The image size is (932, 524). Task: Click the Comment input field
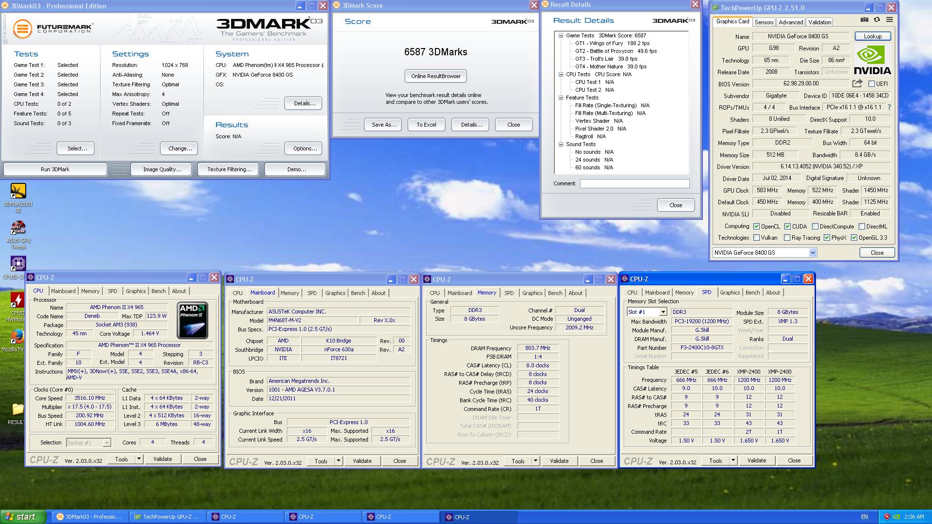(x=634, y=183)
